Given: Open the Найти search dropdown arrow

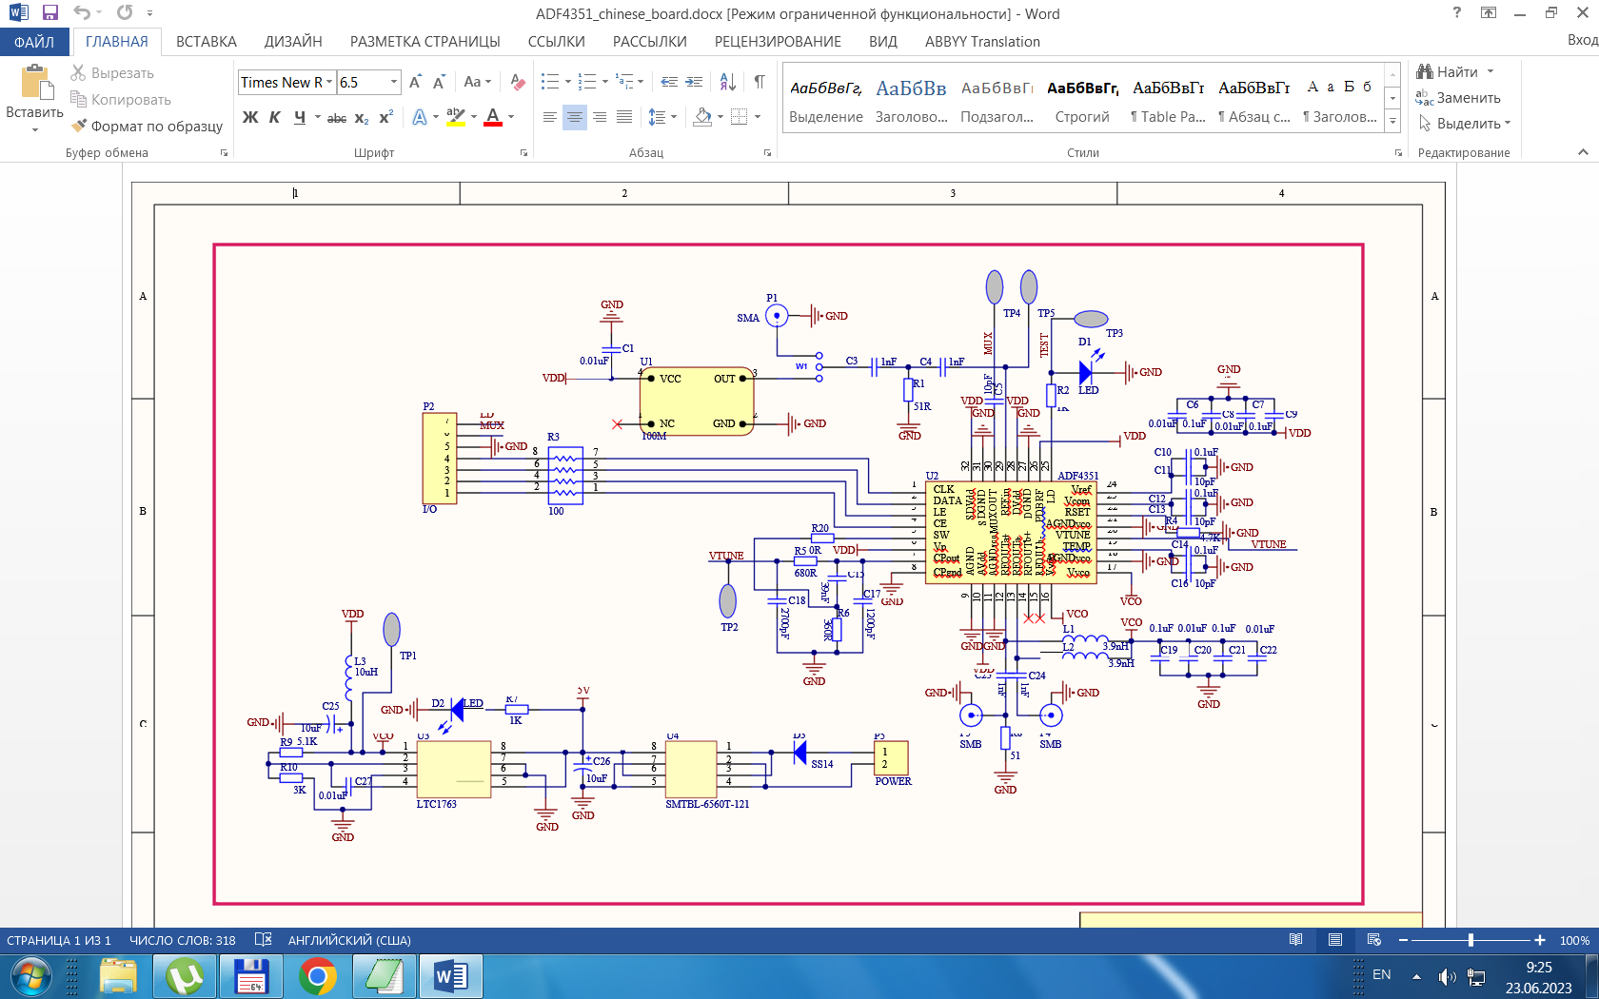Looking at the screenshot, I should pyautogui.click(x=1490, y=72).
